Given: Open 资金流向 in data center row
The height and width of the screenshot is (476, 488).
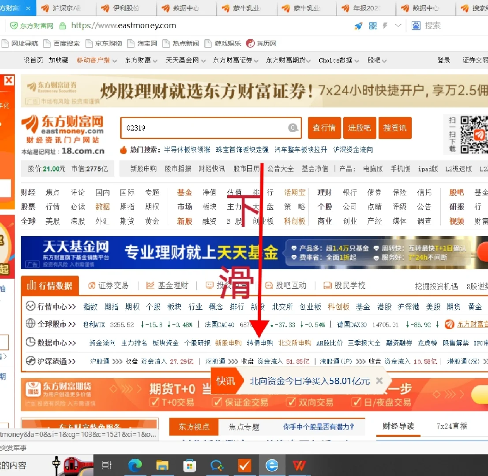Looking at the screenshot, I should click(x=102, y=343).
